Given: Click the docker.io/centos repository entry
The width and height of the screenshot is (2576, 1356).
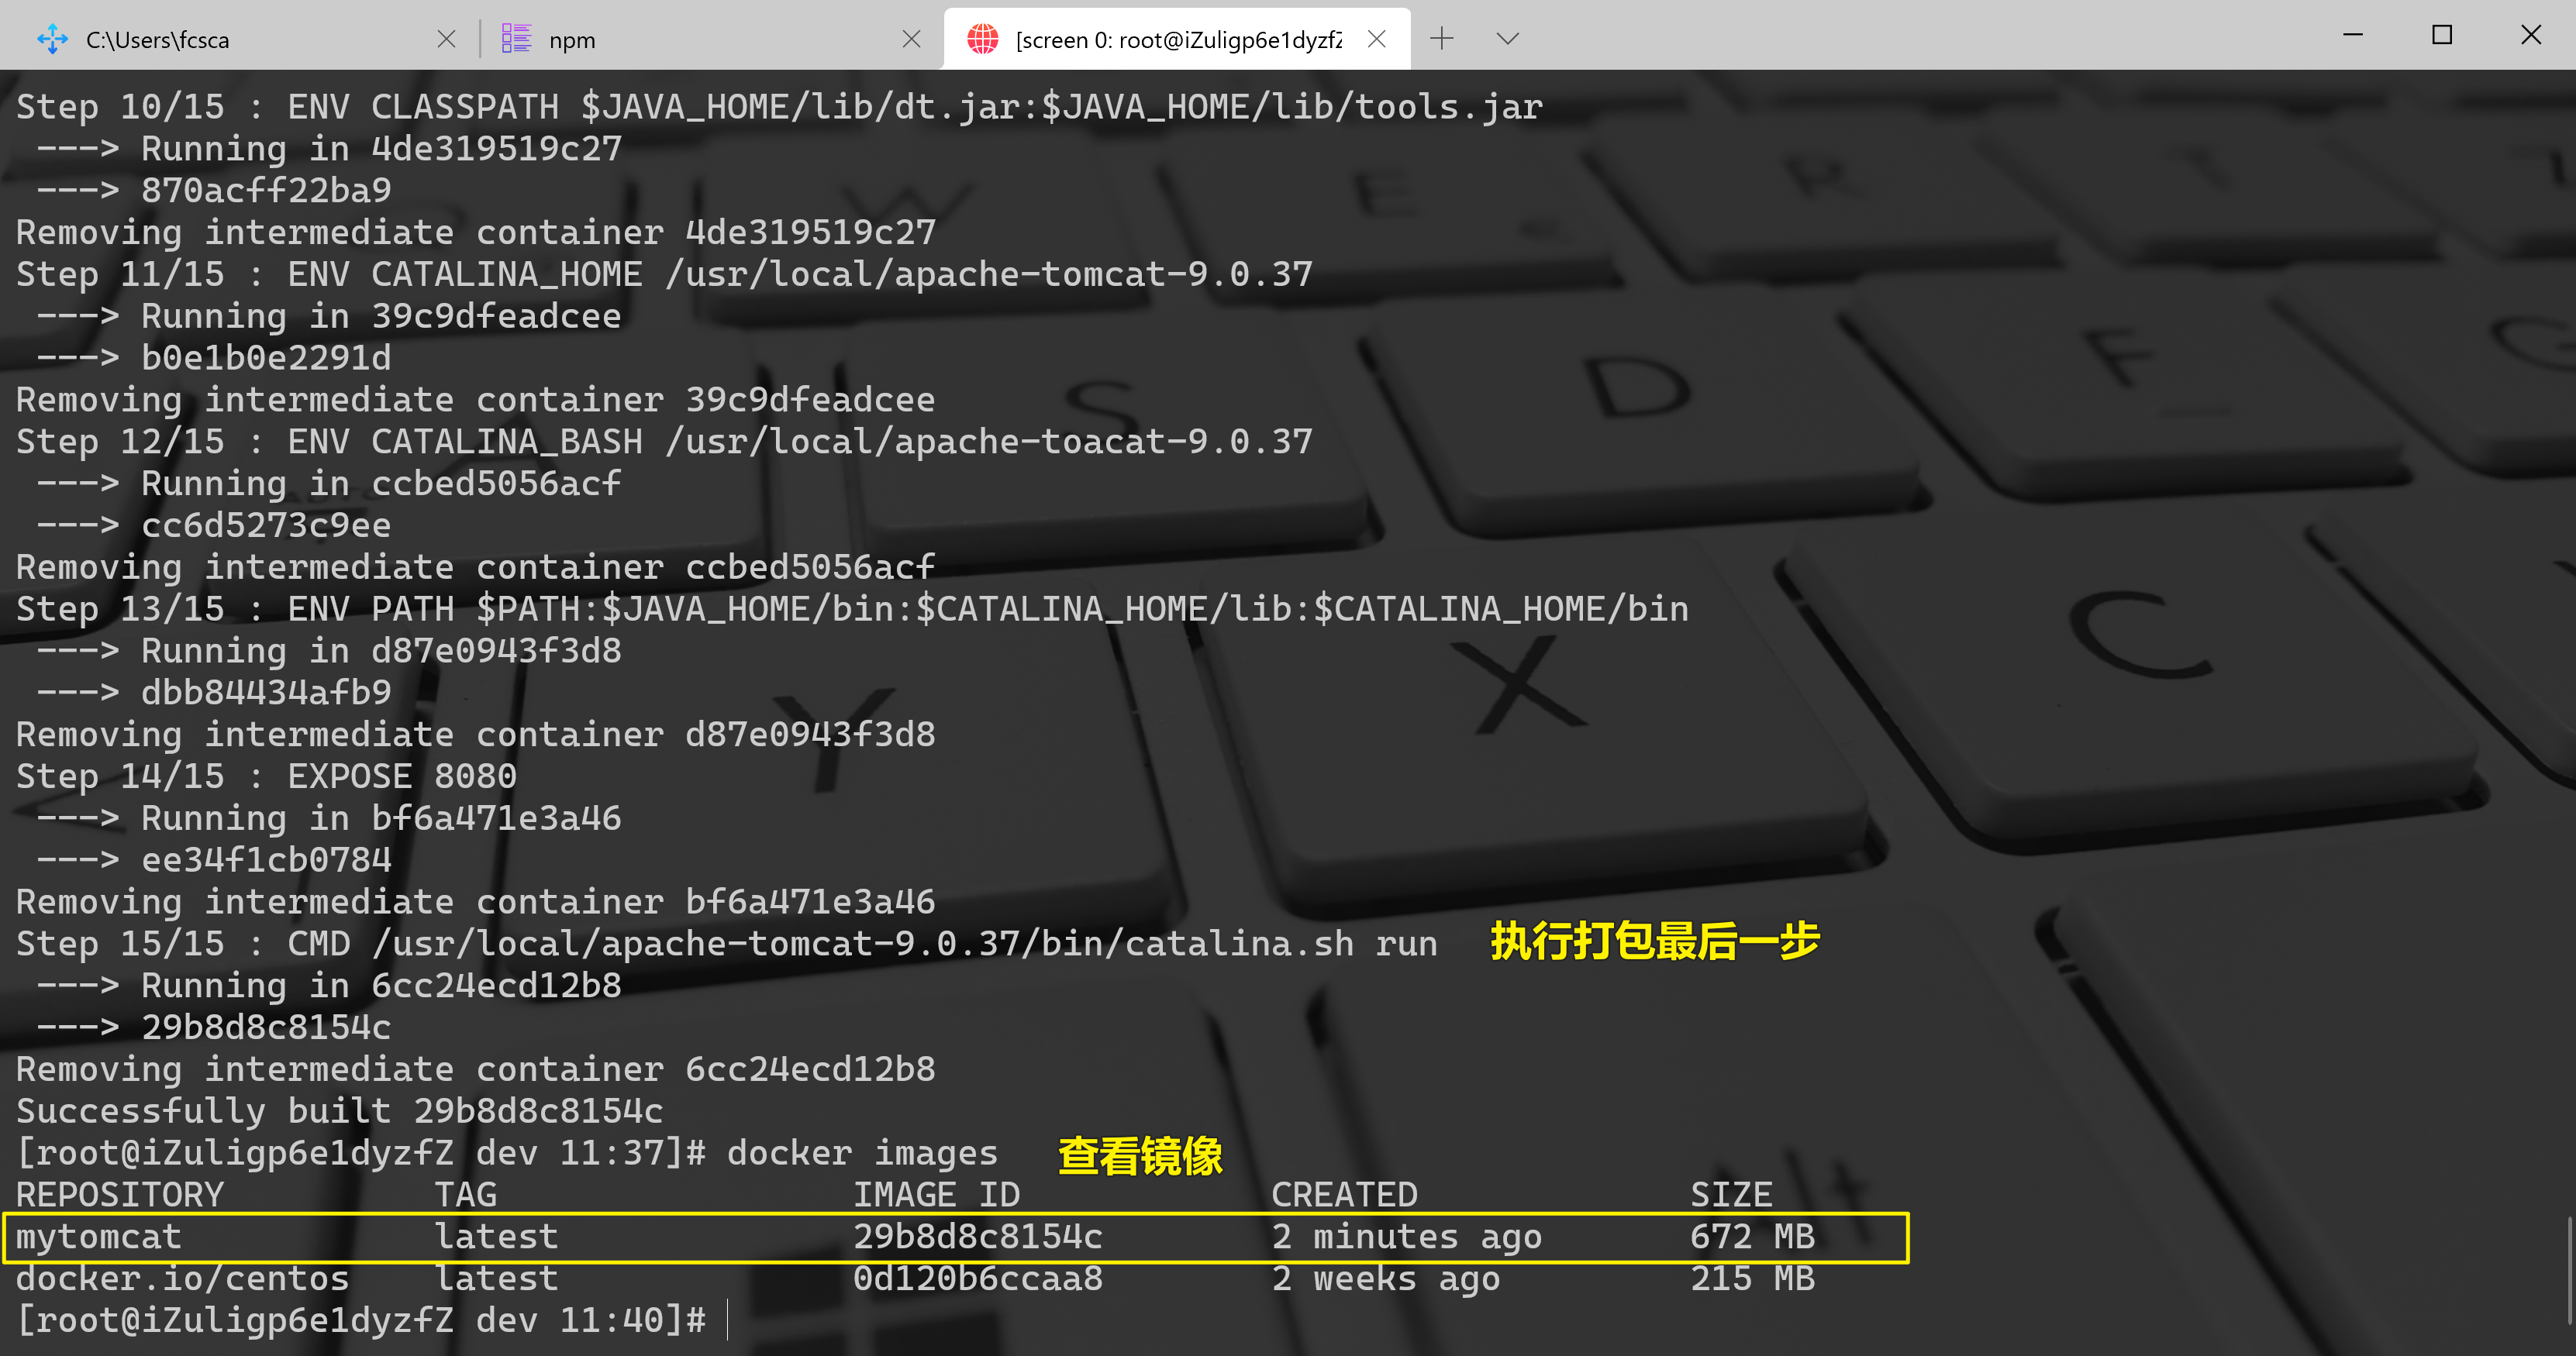Looking at the screenshot, I should [182, 1279].
